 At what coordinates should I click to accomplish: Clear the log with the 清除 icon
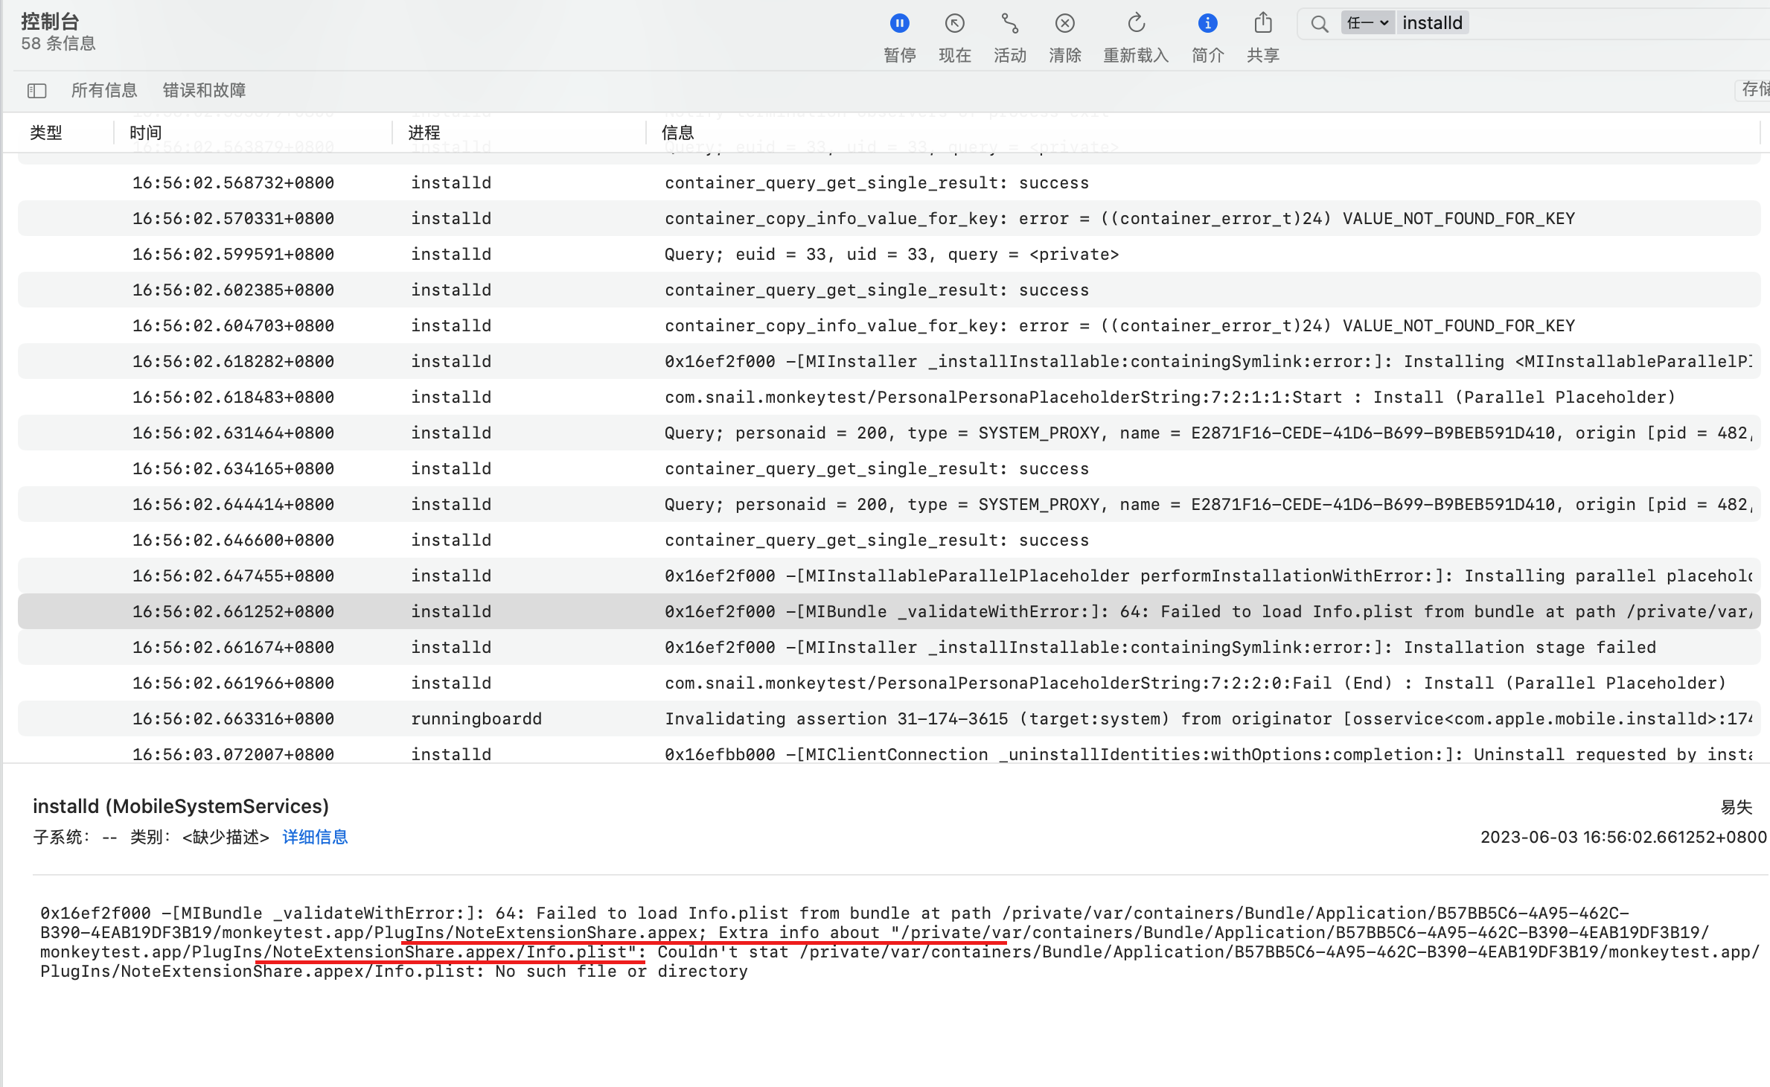pyautogui.click(x=1064, y=24)
